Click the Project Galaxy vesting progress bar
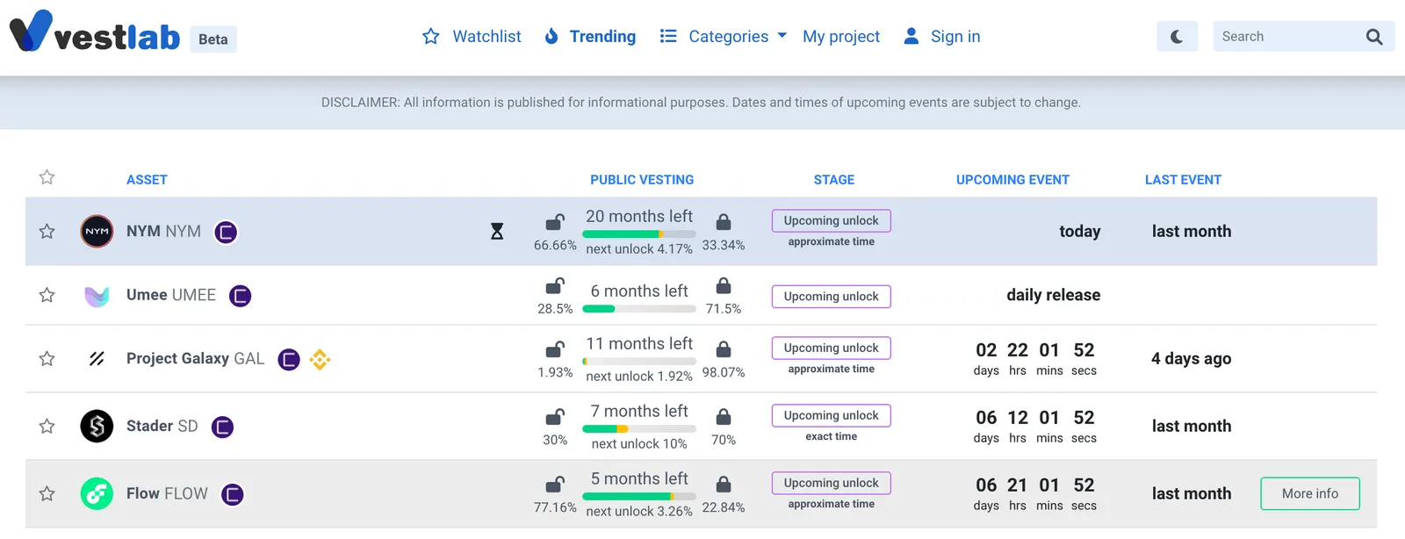The width and height of the screenshot is (1405, 539). (639, 362)
